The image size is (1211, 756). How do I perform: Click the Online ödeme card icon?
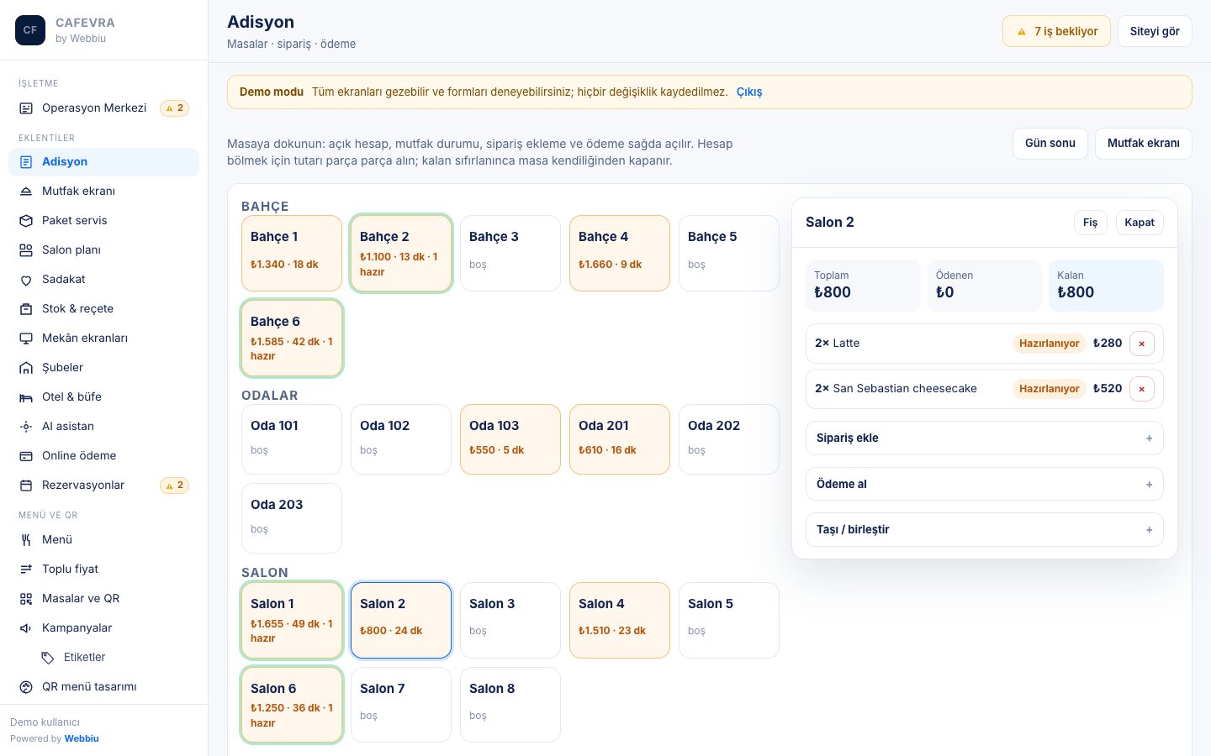(x=26, y=456)
